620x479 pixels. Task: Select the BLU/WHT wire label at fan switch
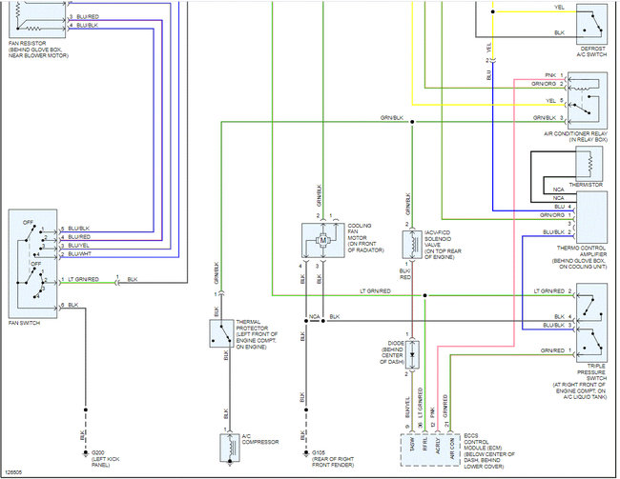[80, 254]
